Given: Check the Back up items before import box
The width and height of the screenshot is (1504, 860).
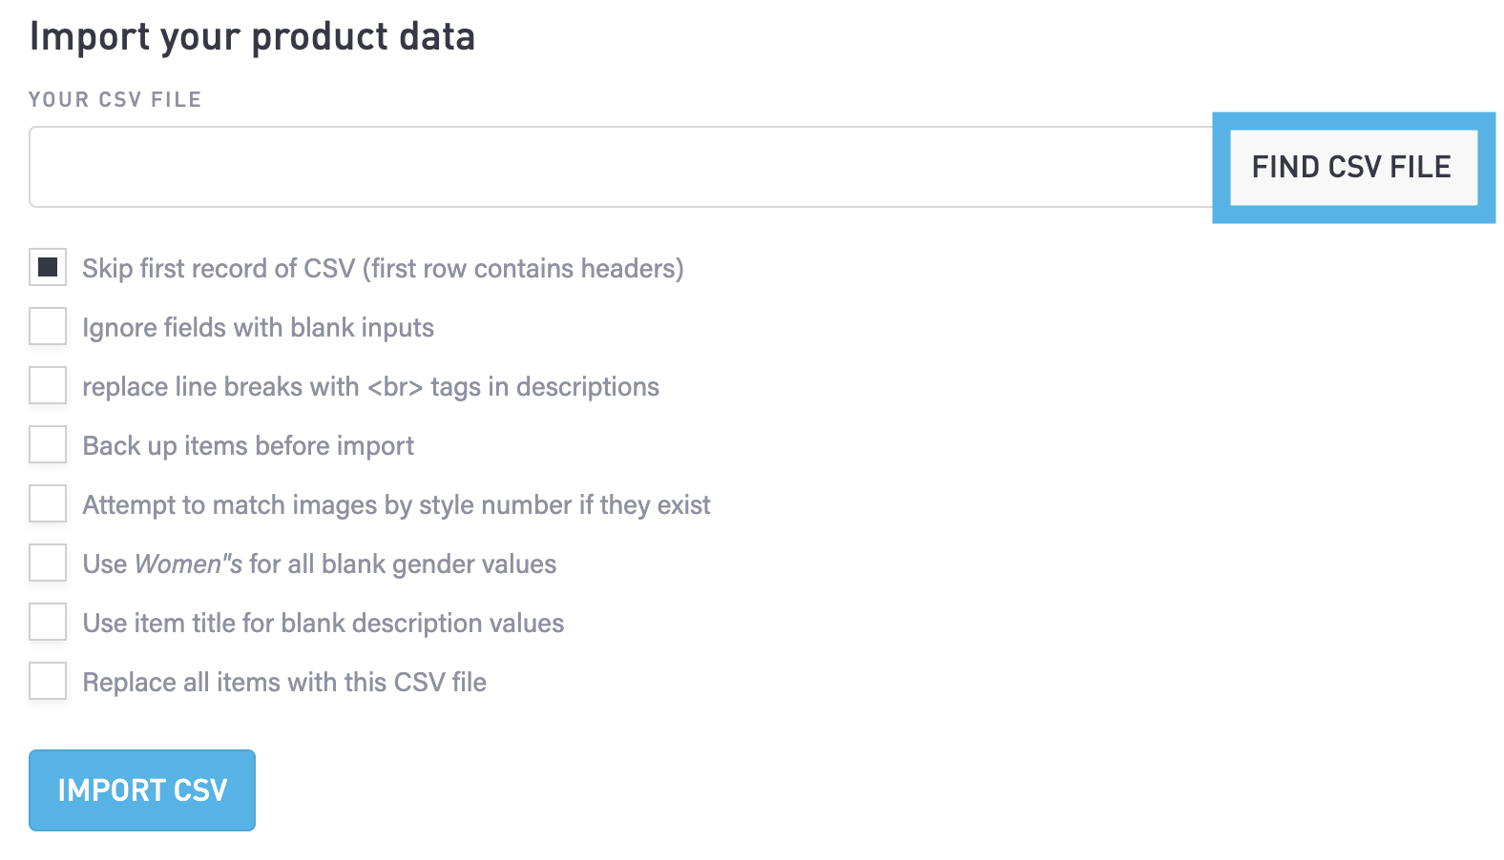Looking at the screenshot, I should coord(48,445).
